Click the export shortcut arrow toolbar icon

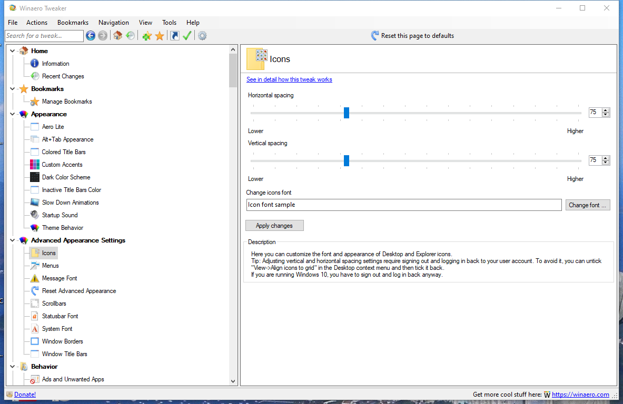(x=175, y=36)
